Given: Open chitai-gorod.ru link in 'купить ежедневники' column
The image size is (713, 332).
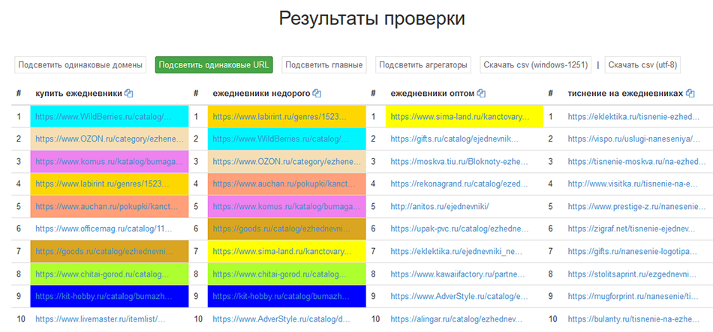Looking at the screenshot, I should [x=104, y=274].
